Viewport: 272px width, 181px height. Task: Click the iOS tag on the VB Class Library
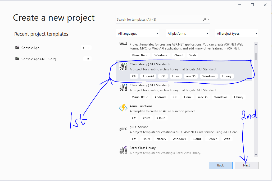tap(175, 97)
